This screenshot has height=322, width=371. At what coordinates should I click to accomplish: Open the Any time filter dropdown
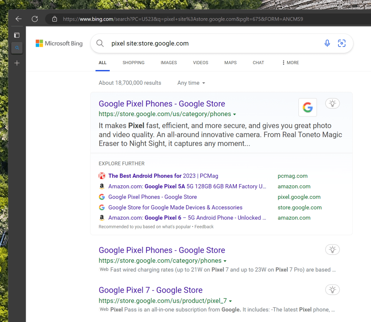coord(191,83)
